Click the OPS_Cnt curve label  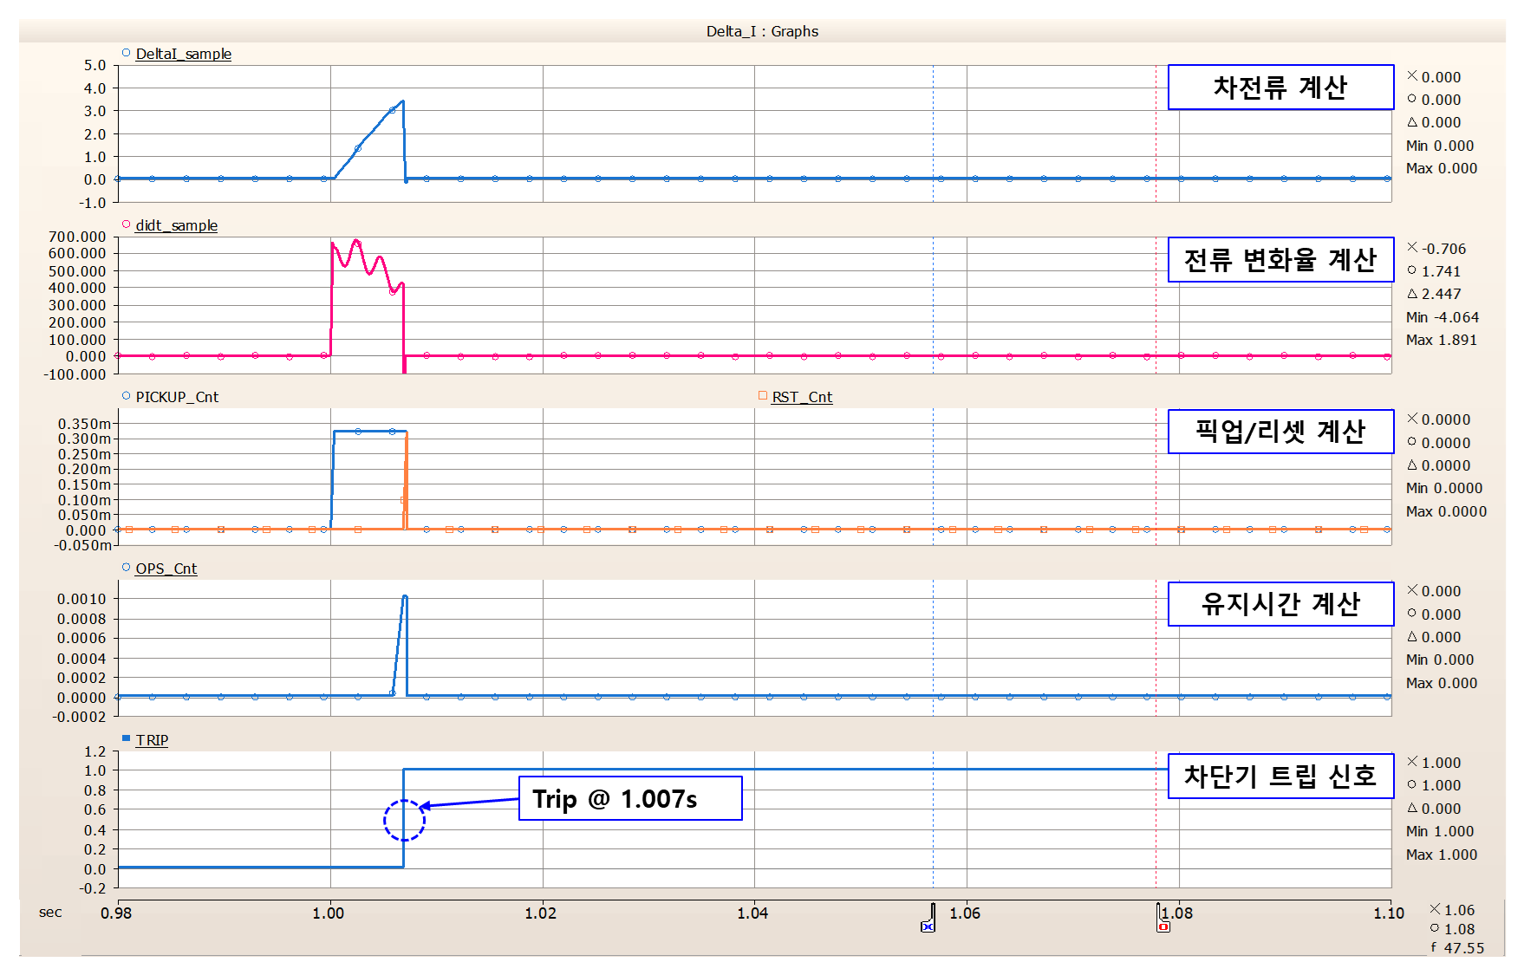coord(166,569)
